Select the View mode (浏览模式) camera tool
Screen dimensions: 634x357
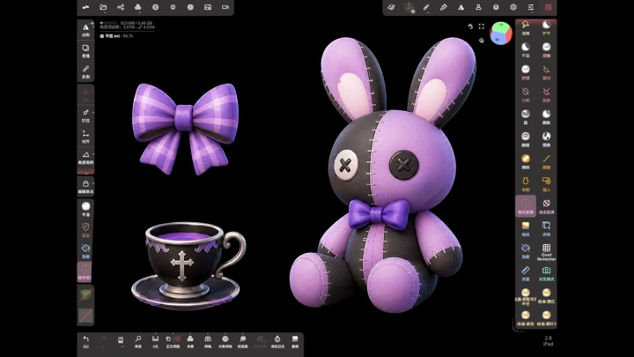tap(546, 273)
